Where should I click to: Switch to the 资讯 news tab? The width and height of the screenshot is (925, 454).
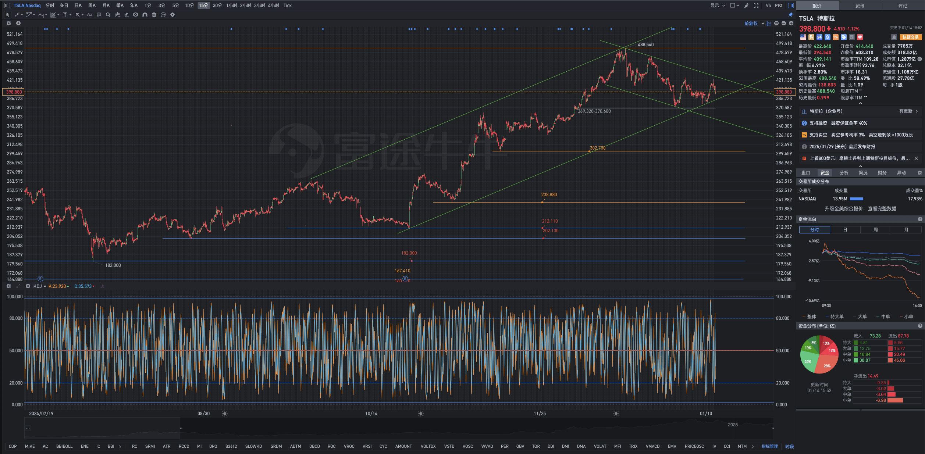pyautogui.click(x=860, y=6)
